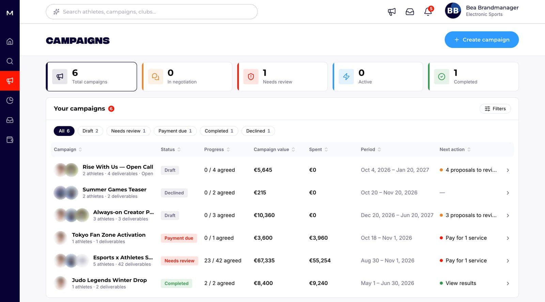Sort by Campaign value column header
545x302 pixels.
point(274,149)
